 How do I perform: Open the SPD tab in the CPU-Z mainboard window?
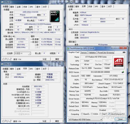pos(96,6)
